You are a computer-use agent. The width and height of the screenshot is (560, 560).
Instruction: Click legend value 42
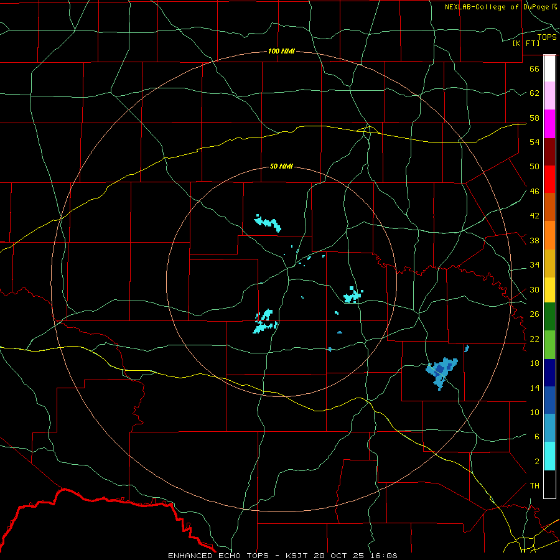click(534, 216)
